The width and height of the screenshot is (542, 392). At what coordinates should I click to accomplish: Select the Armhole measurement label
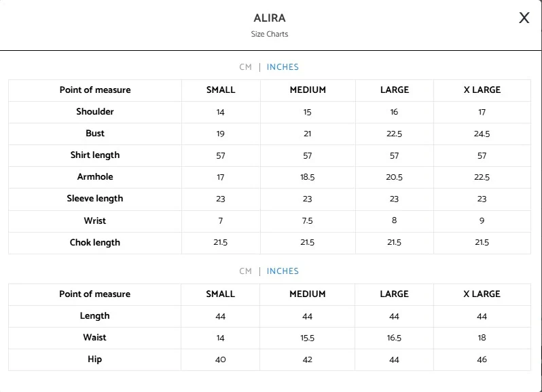point(95,177)
